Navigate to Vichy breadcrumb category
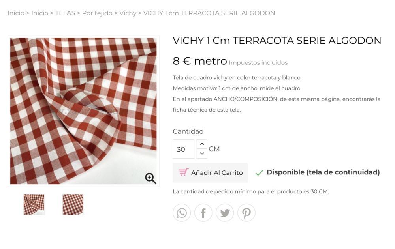The image size is (395, 249). [128, 13]
